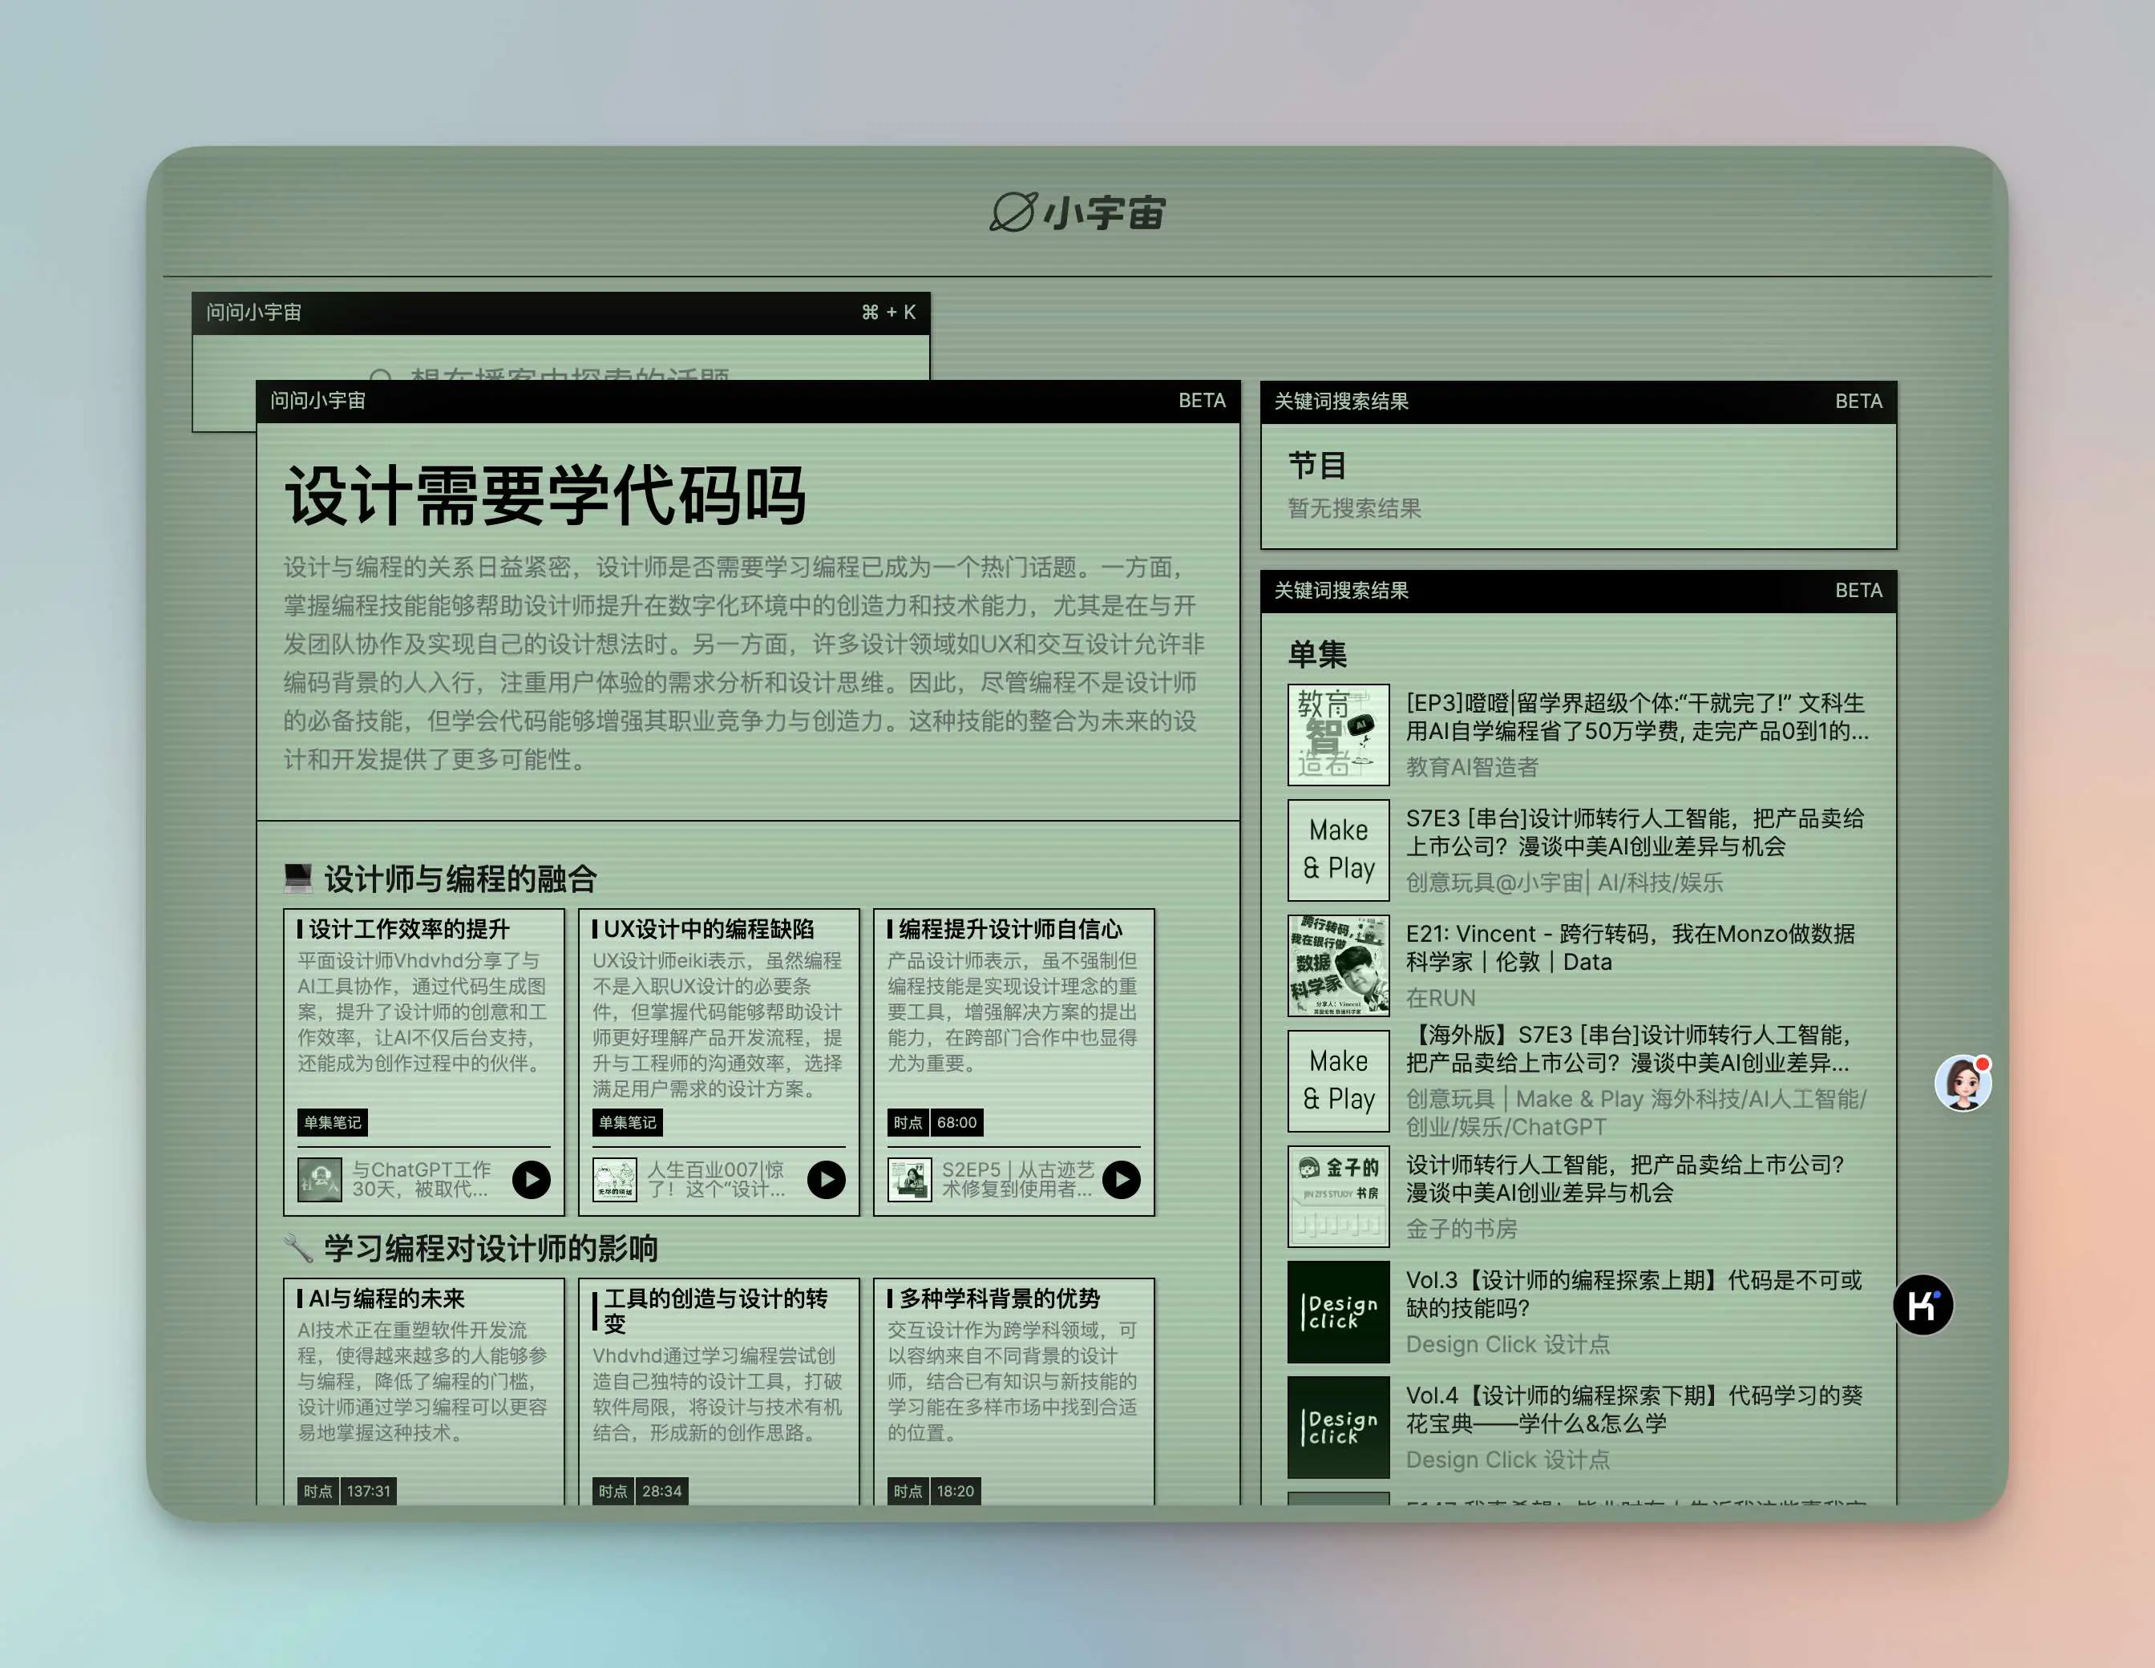Open episode Vol.4【设计师的编程探索下期】
Screen dimensions: 2155x1668
point(1634,1410)
